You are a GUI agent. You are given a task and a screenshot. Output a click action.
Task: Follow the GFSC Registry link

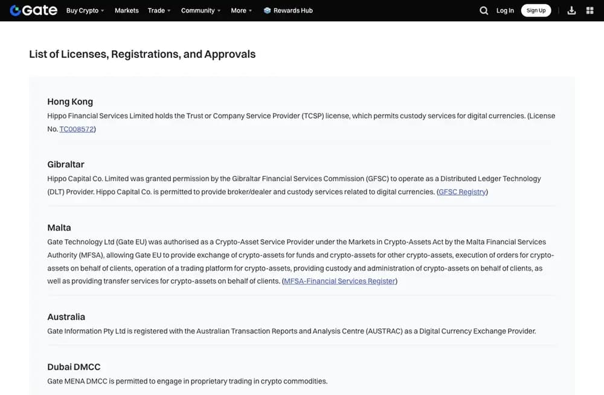coord(462,192)
